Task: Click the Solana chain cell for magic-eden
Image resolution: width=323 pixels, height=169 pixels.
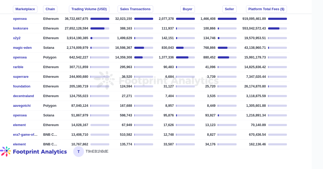Action: (x=49, y=48)
